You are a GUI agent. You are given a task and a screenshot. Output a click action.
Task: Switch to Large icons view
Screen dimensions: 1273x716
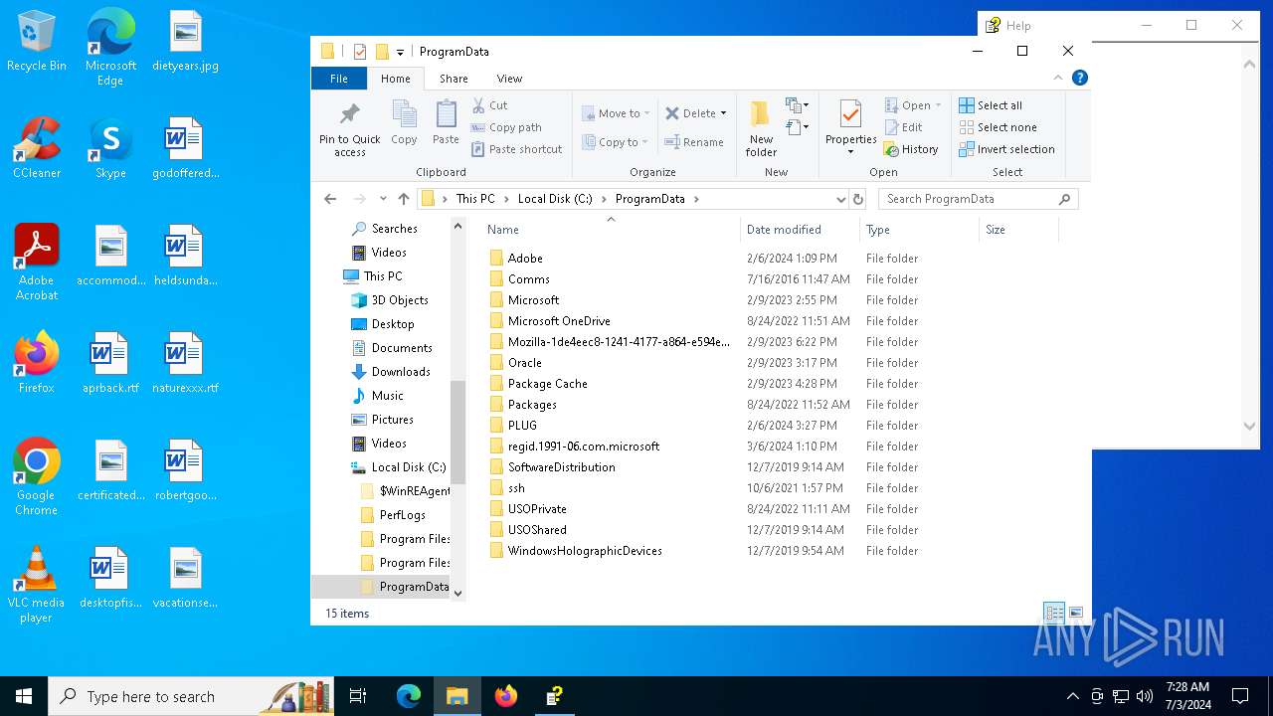pos(1074,613)
